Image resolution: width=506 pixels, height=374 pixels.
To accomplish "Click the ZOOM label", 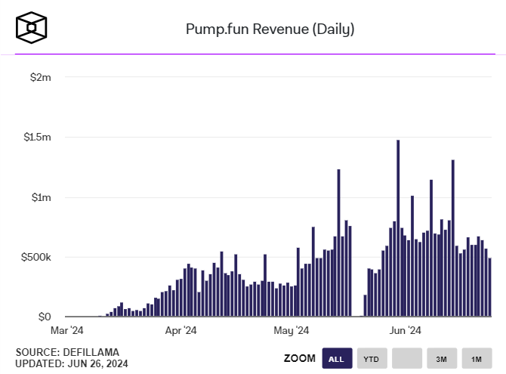I will coord(300,358).
